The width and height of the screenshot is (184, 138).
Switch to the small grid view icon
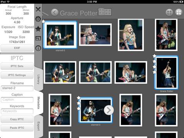pos(179,12)
